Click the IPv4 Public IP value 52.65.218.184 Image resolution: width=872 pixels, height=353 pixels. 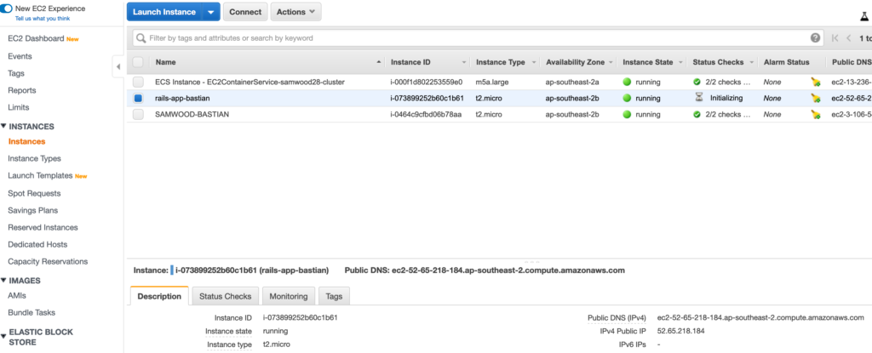[x=680, y=331]
